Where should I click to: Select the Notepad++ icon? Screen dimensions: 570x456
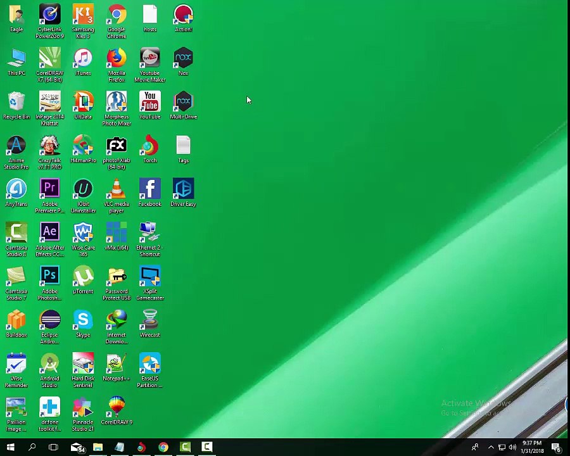tap(117, 364)
